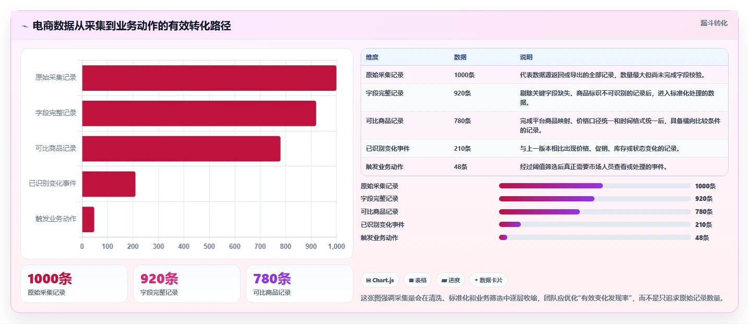Click the 48条 label beside the progress bars
The image size is (749, 324).
[x=702, y=237]
